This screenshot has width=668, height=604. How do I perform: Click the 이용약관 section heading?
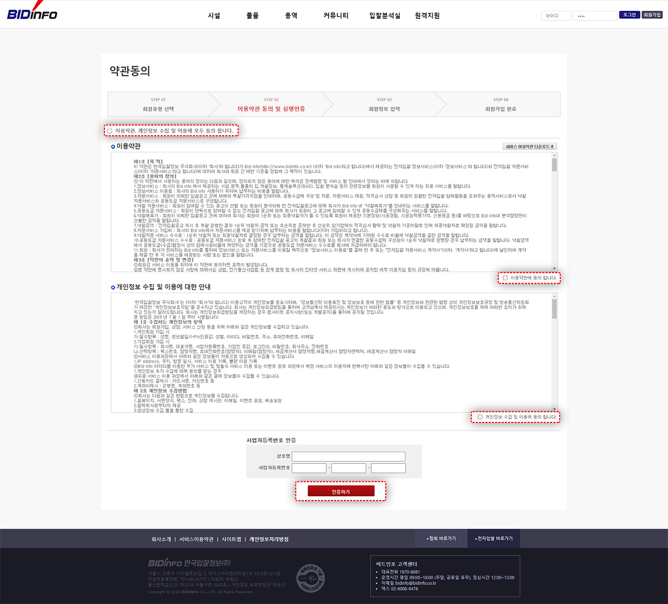coord(129,146)
